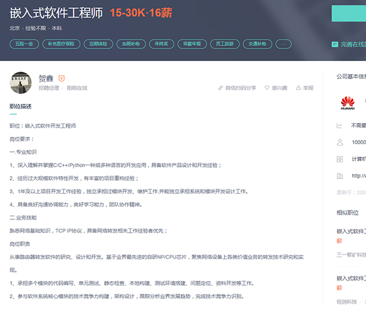Click the industry grid icon in company info

tap(340, 159)
